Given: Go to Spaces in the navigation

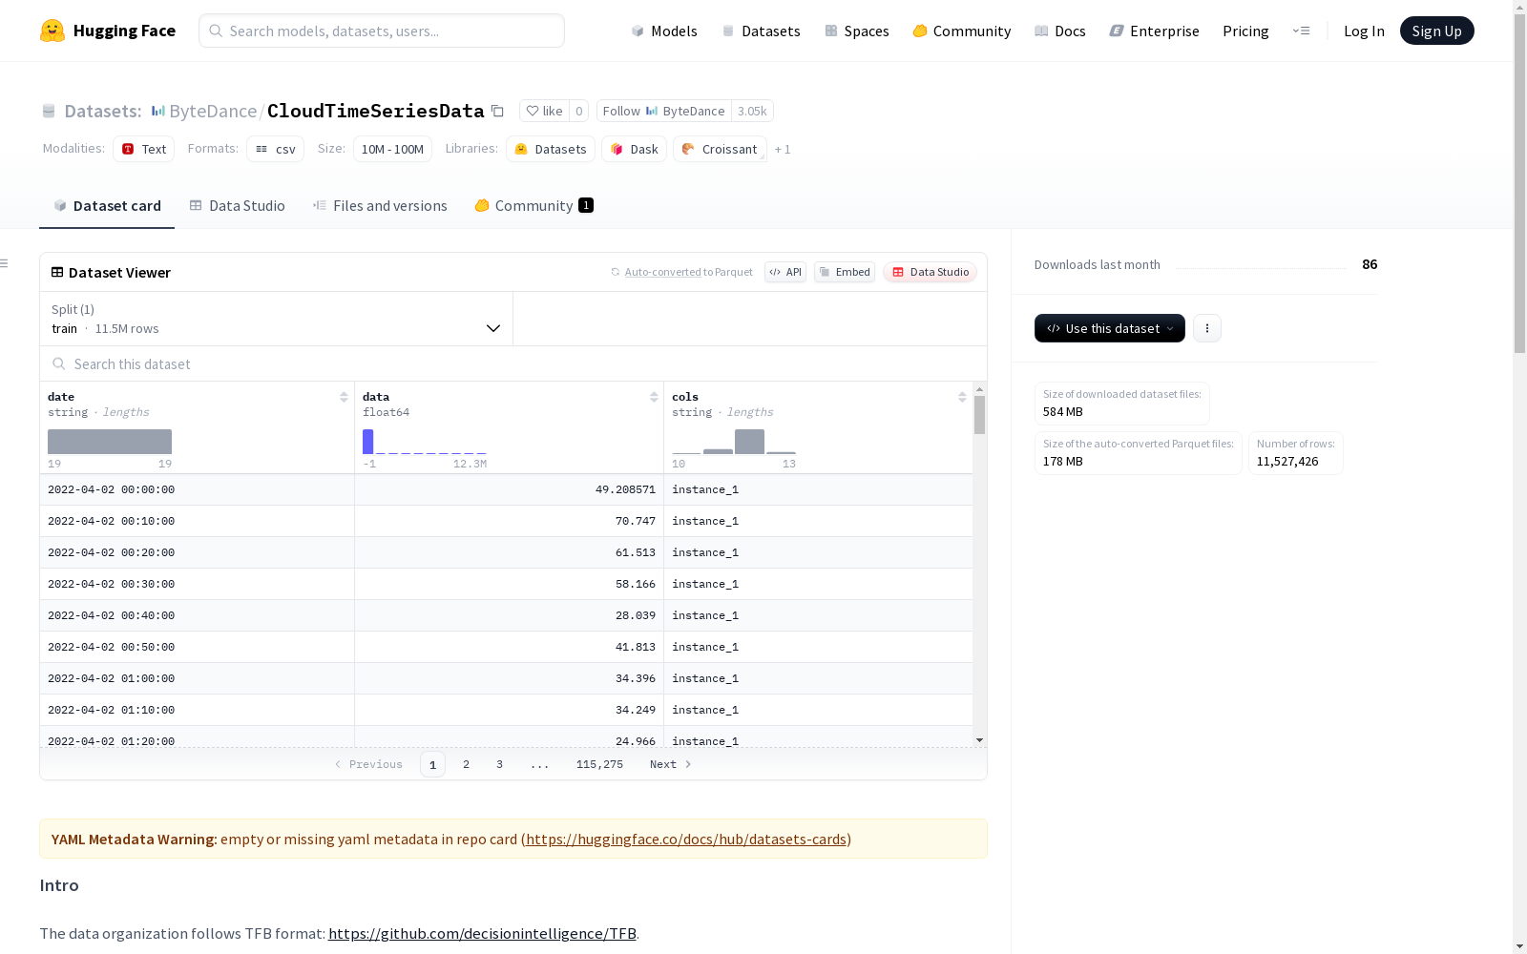Looking at the screenshot, I should point(857,31).
